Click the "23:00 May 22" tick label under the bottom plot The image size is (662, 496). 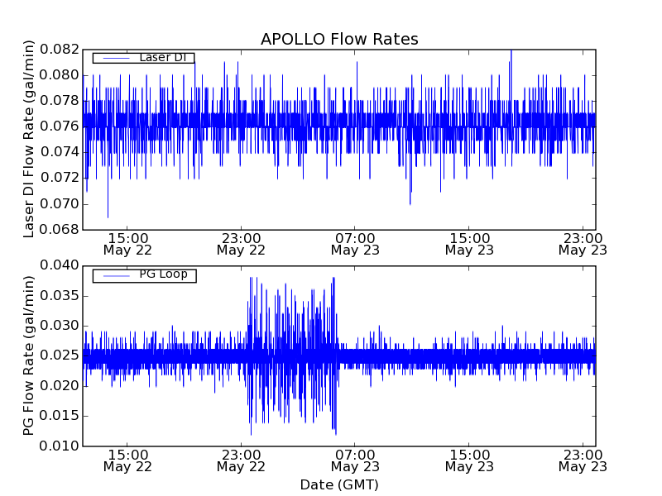241,460
